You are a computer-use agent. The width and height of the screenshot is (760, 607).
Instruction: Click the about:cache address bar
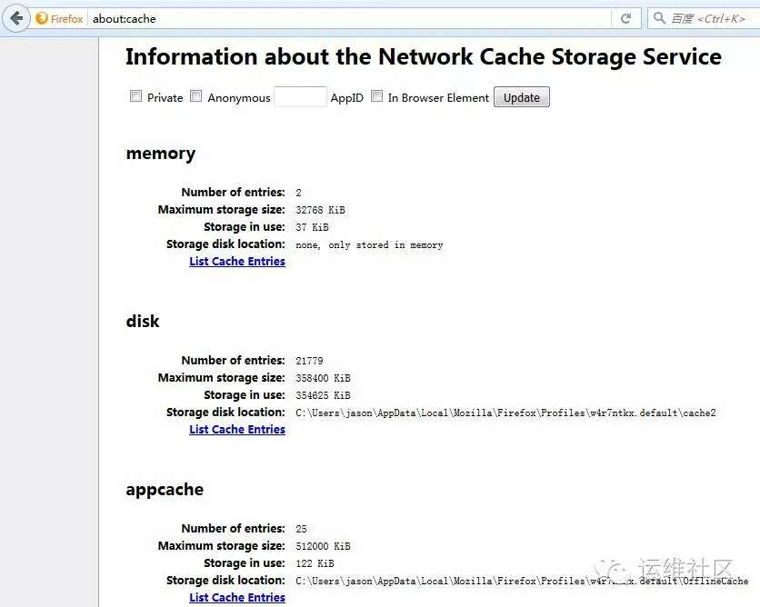pyautogui.click(x=349, y=18)
